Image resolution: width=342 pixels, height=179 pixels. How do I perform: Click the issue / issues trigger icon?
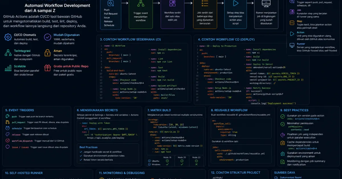point(7,147)
